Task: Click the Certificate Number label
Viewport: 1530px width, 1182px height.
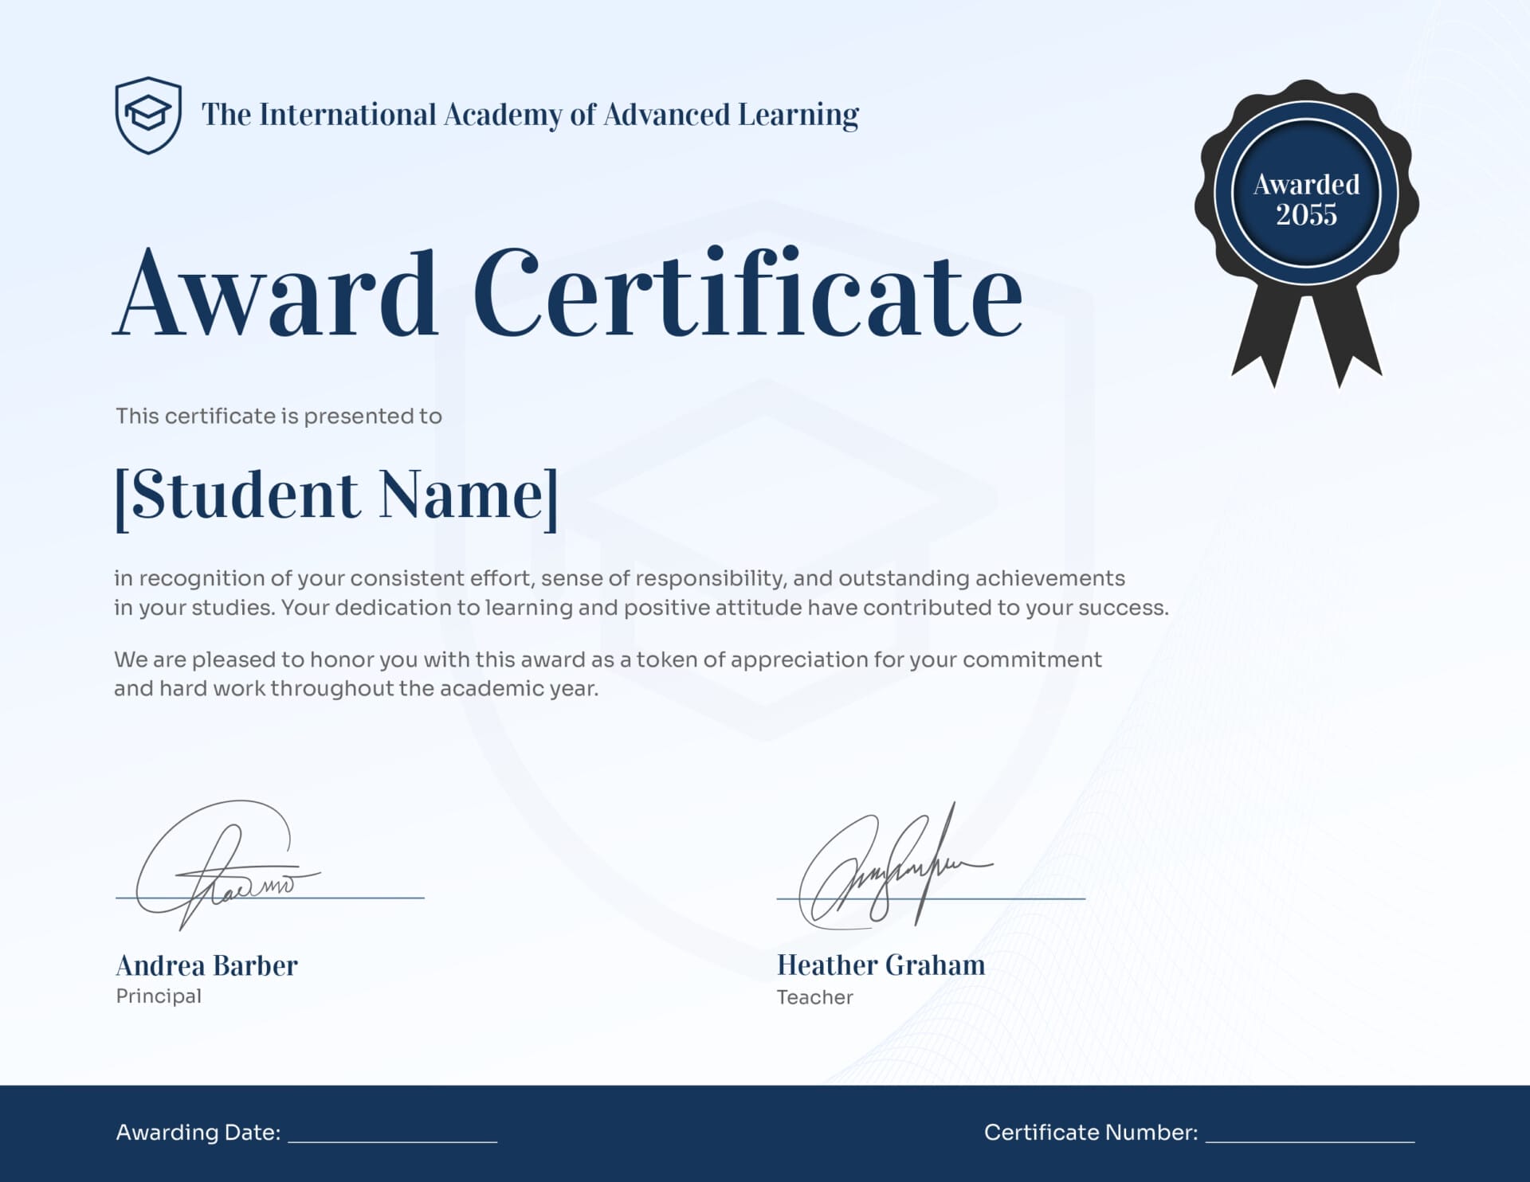Action: 1090,1133
